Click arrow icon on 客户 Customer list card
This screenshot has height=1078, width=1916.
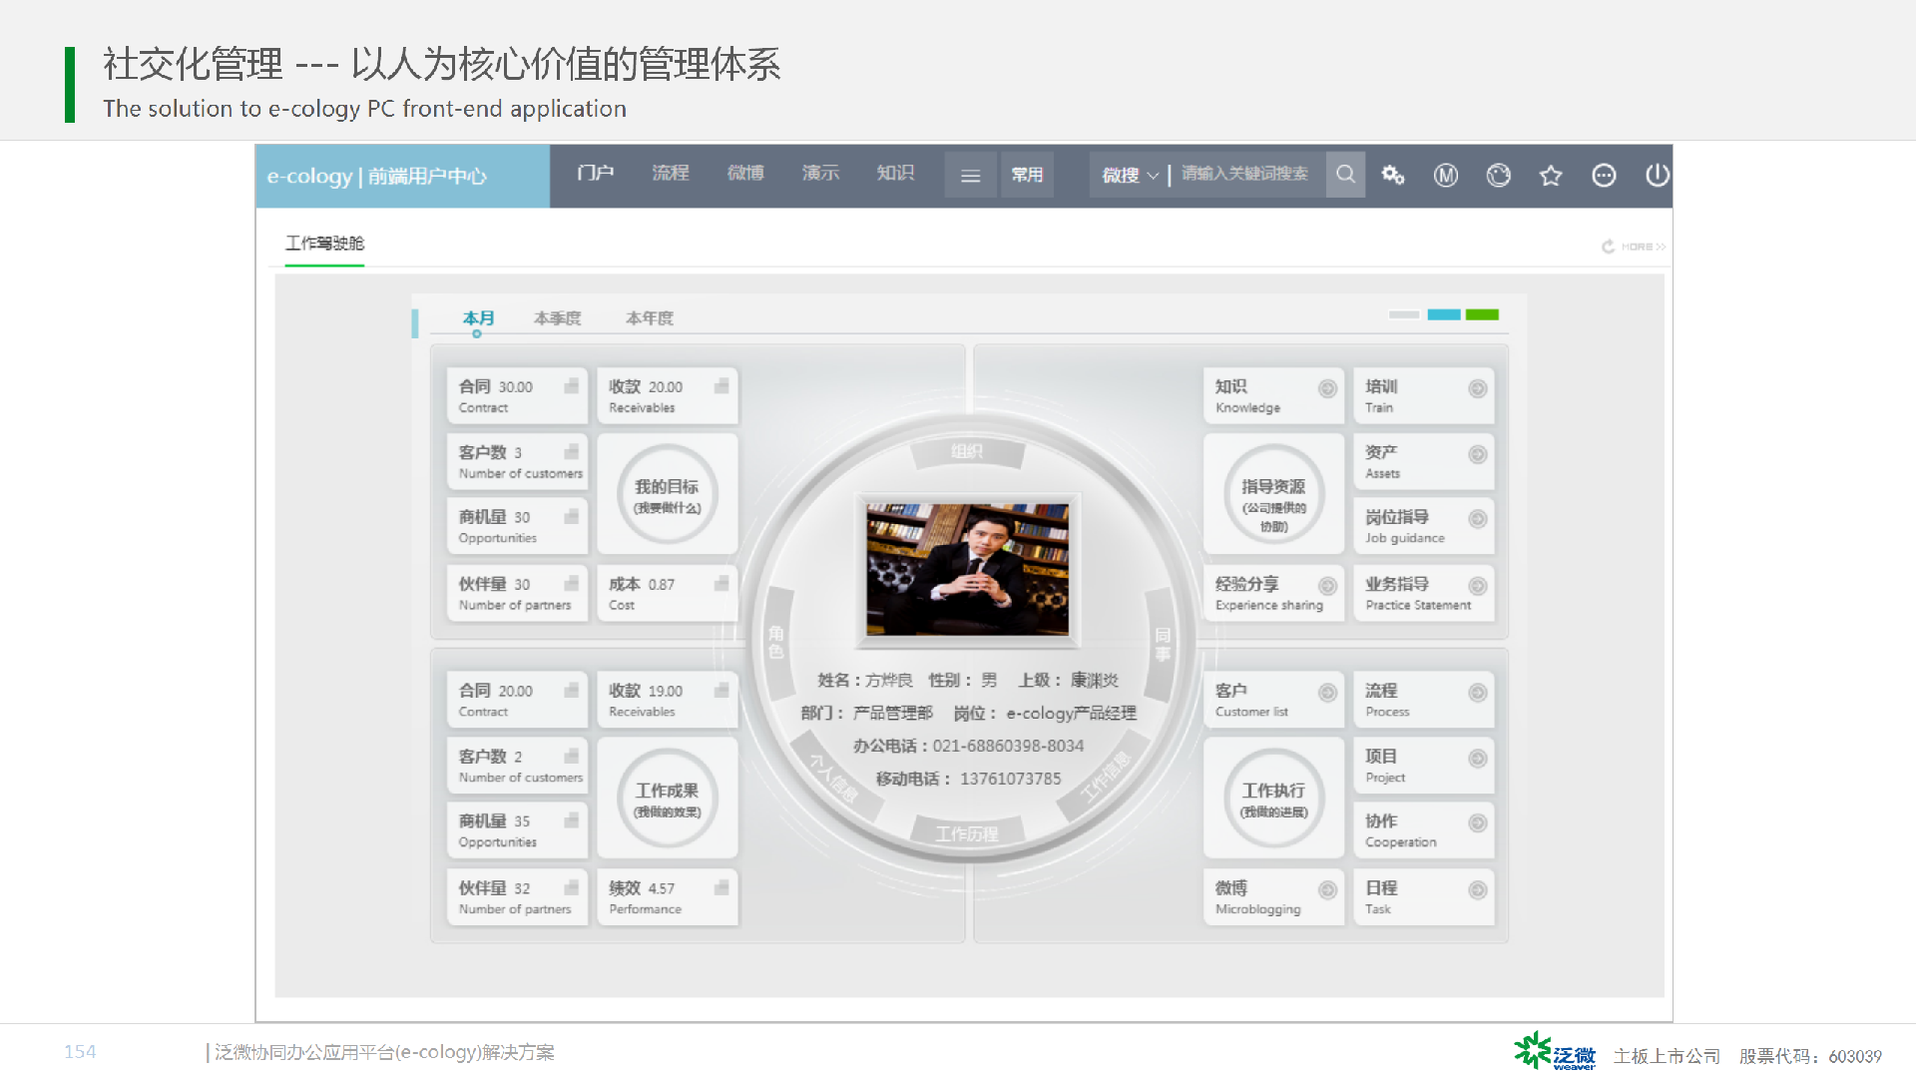click(x=1327, y=693)
